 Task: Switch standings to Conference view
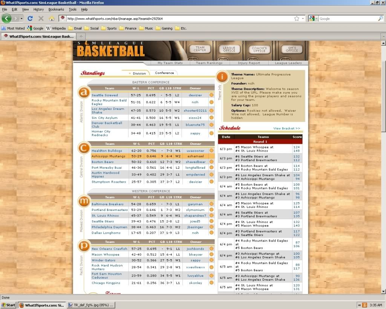pos(164,73)
